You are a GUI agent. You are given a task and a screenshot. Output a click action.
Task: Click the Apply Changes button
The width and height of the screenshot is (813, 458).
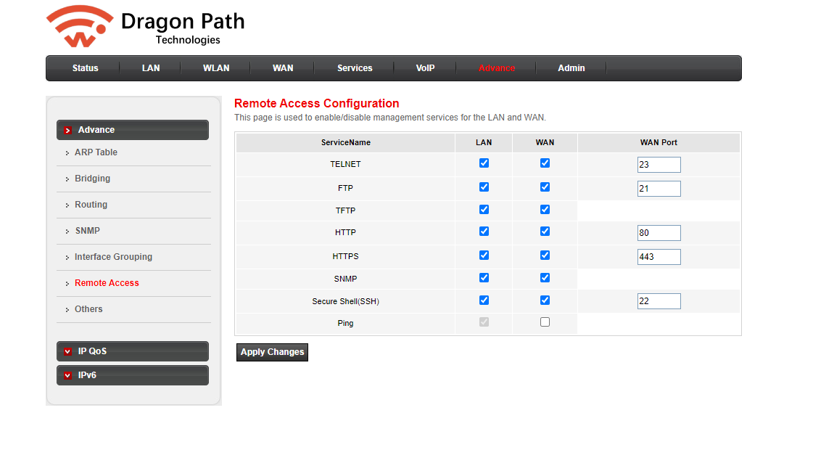tap(272, 352)
